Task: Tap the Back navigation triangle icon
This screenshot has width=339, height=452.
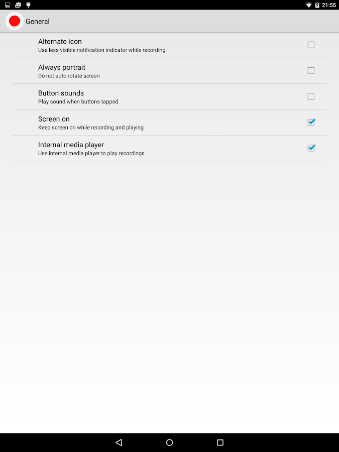Action: pyautogui.click(x=119, y=442)
